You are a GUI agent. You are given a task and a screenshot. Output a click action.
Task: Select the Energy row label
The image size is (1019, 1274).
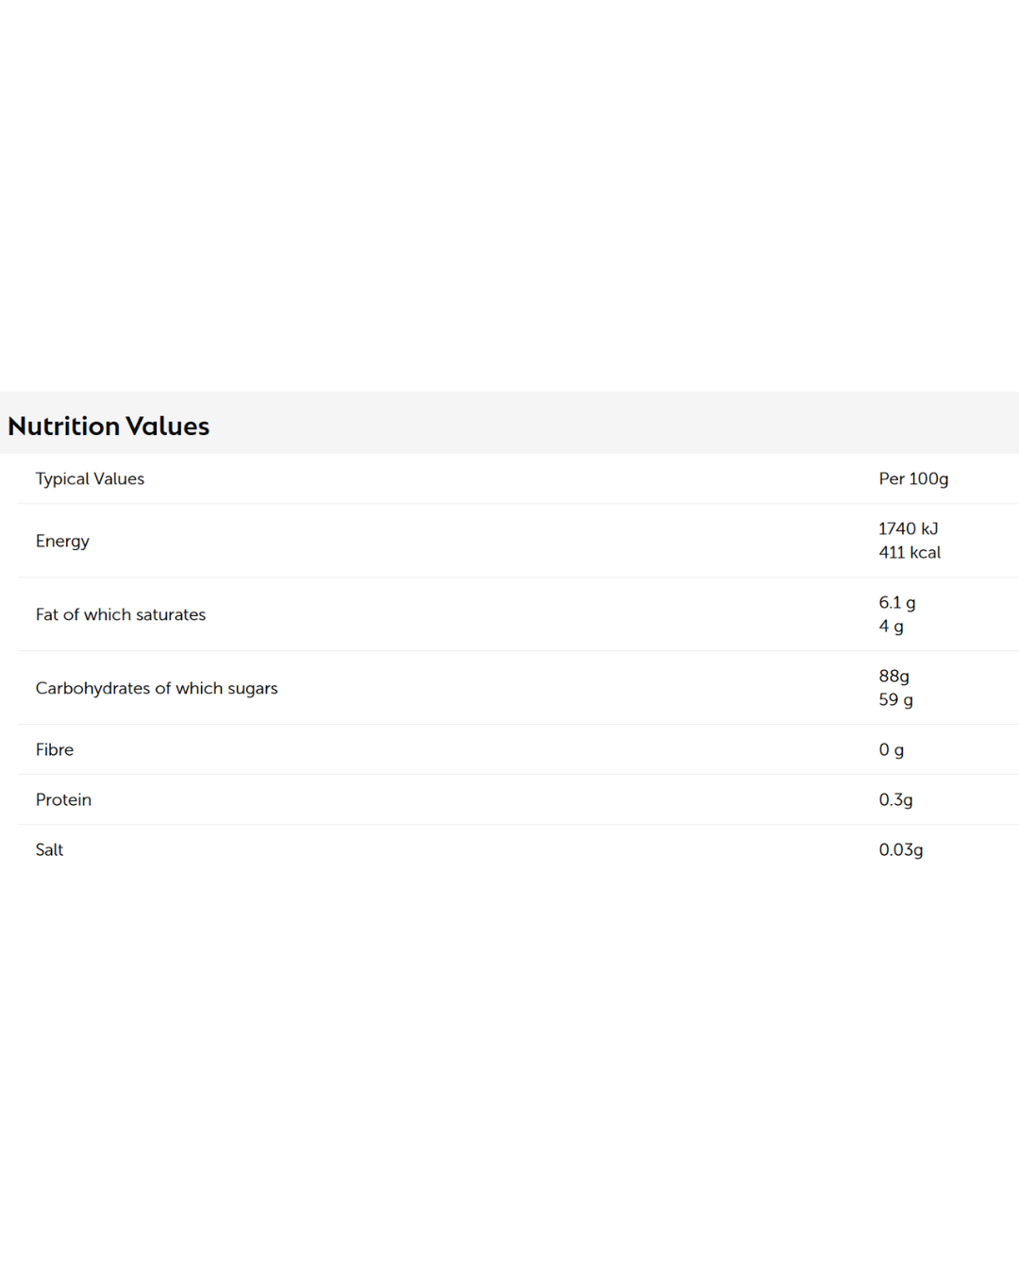click(x=62, y=541)
